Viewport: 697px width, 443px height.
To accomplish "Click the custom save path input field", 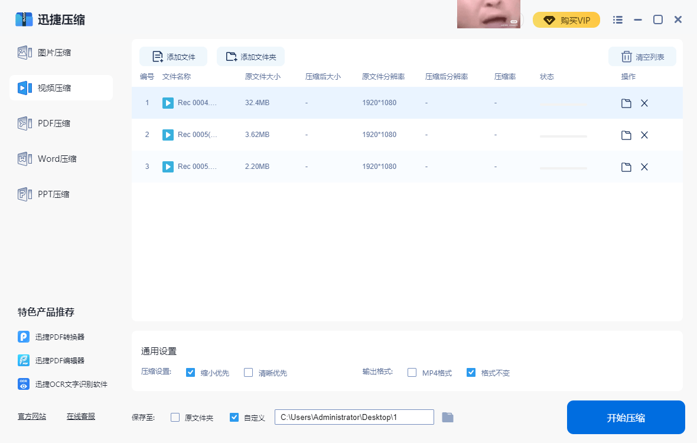I will coord(354,417).
